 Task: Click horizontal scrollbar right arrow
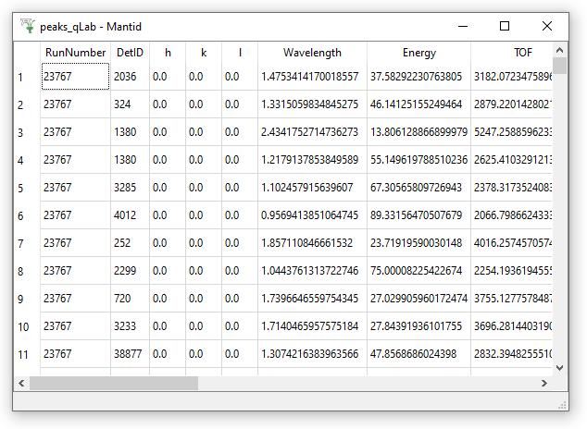[x=546, y=383]
